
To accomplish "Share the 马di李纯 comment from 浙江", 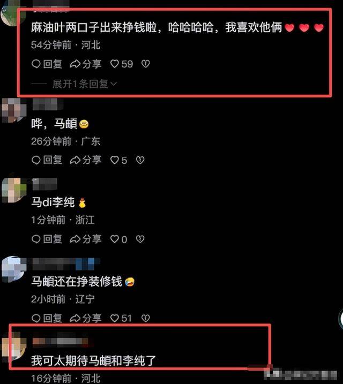I will click(86, 239).
